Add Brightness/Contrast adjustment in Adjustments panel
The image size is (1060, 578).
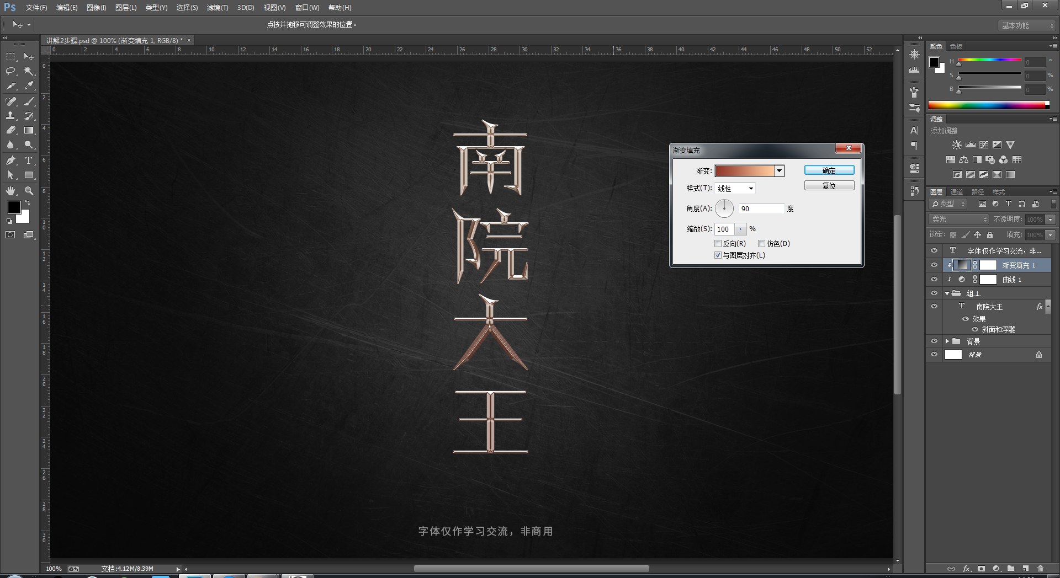pos(957,145)
